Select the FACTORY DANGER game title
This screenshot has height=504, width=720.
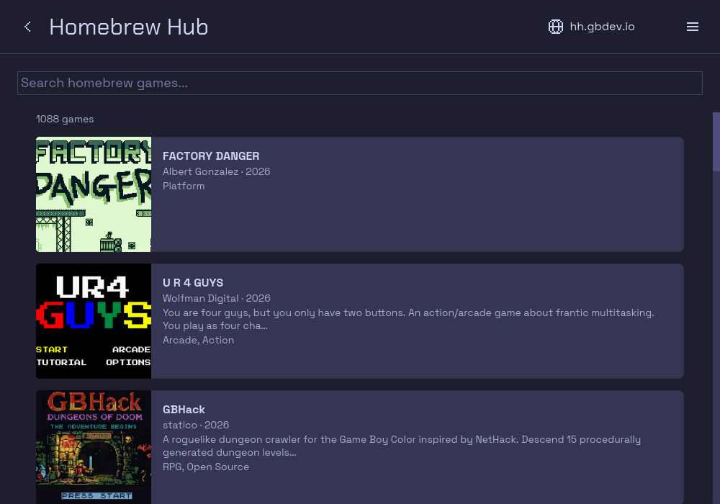pos(211,156)
